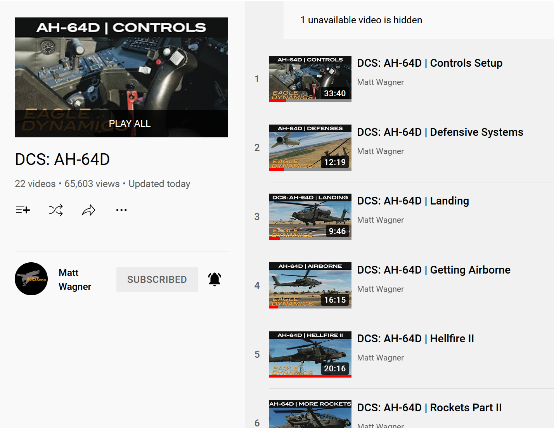Click the '1 unavailable video is hidden' notice

pyautogui.click(x=361, y=20)
